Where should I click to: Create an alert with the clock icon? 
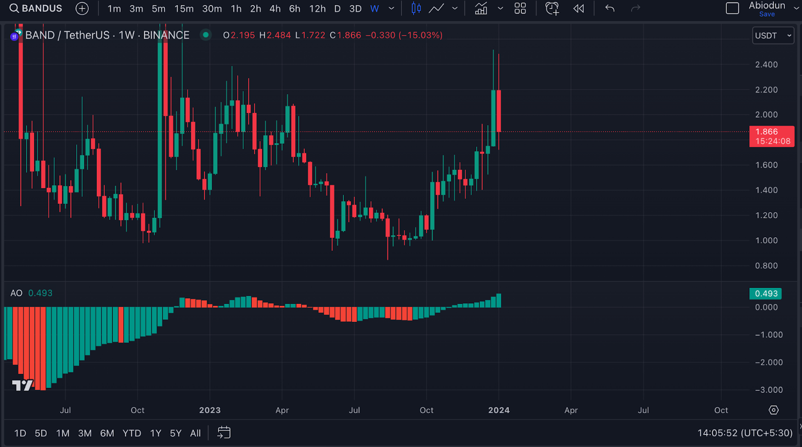coord(552,9)
